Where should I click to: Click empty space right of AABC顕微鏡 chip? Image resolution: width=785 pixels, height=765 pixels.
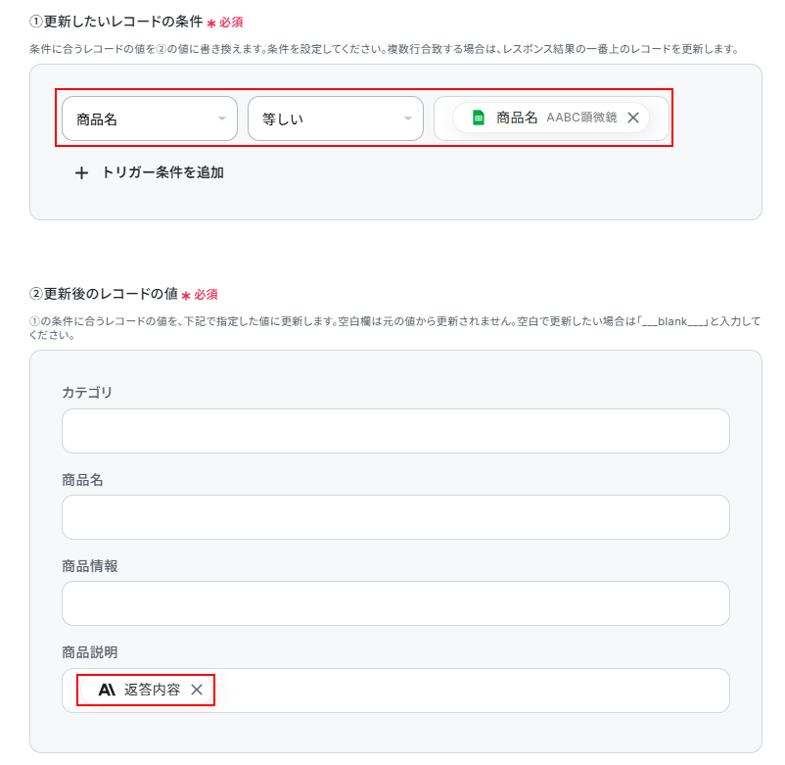coord(659,119)
